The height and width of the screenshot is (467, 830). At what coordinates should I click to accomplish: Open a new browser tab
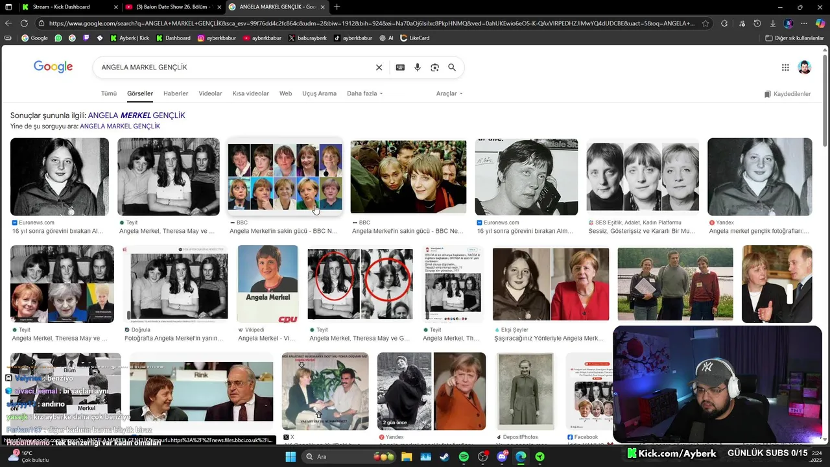coord(337,7)
